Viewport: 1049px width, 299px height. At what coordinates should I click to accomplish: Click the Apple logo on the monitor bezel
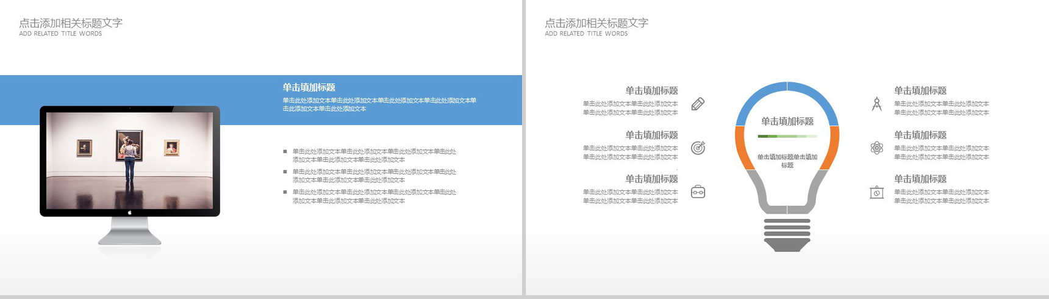click(x=130, y=212)
